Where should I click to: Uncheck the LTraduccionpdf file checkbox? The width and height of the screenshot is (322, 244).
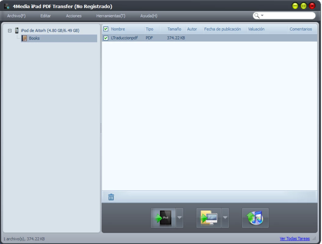click(106, 38)
